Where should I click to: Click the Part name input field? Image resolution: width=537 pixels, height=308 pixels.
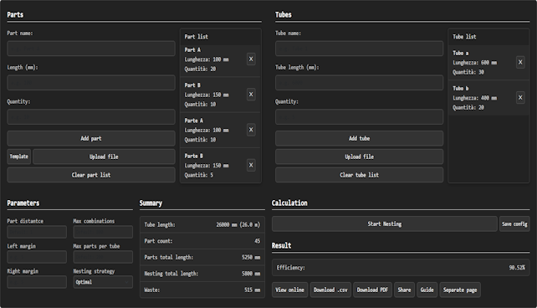click(91, 49)
